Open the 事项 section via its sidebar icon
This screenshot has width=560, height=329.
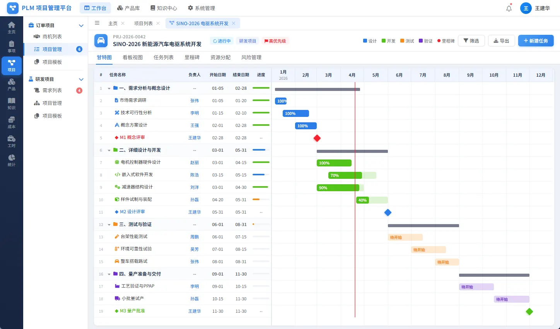(11, 46)
